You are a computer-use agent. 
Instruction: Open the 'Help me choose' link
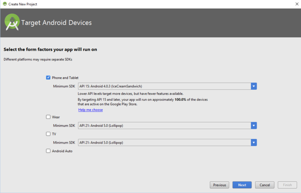(91, 110)
